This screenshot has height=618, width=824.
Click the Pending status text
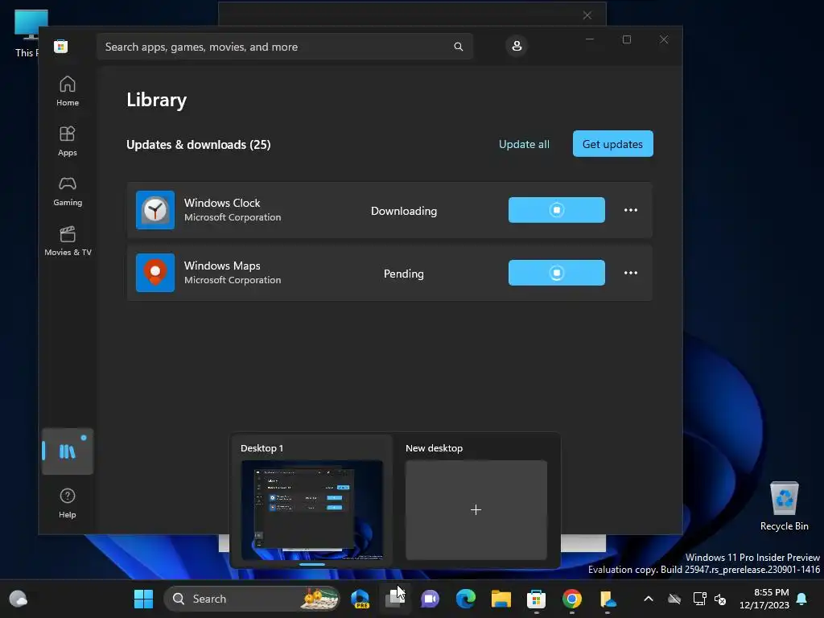pos(404,274)
